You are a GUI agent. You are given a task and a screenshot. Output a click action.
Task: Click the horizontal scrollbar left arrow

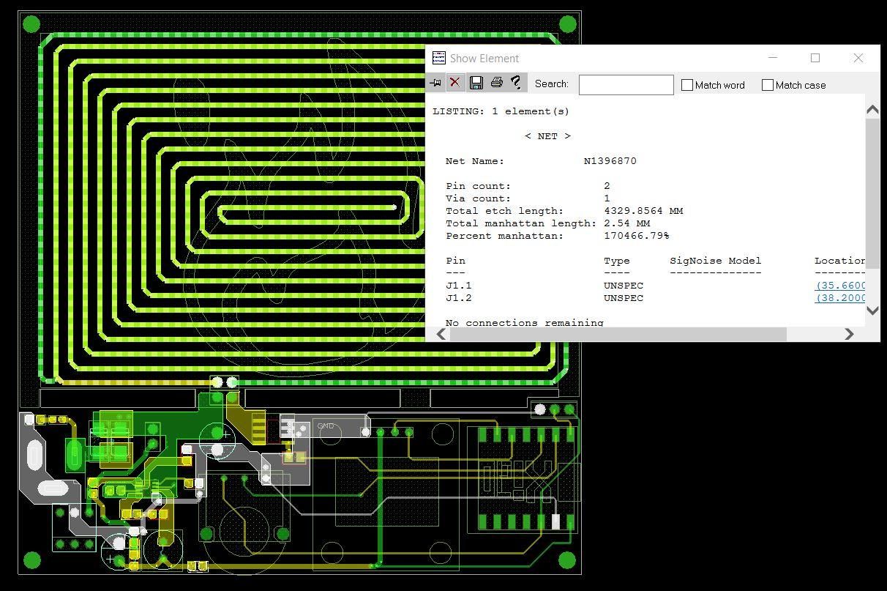441,334
